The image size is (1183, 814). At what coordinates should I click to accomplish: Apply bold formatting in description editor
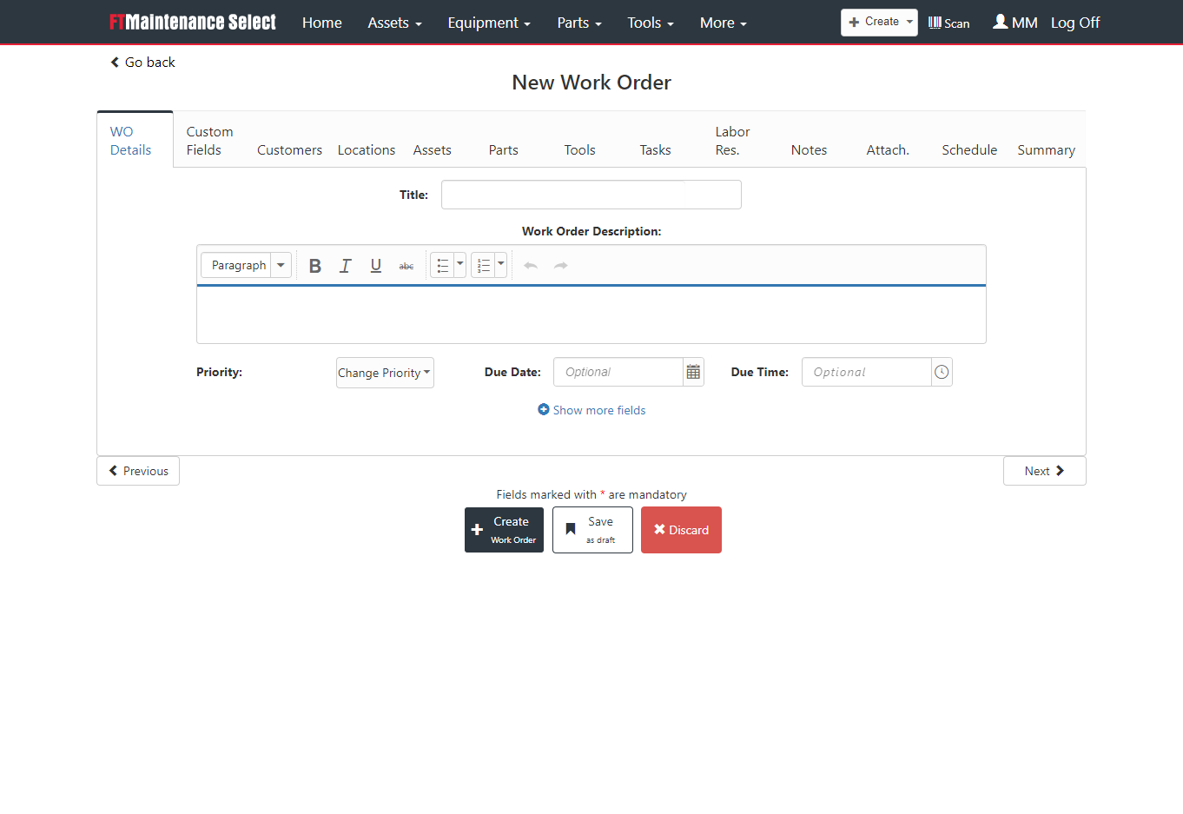point(314,265)
